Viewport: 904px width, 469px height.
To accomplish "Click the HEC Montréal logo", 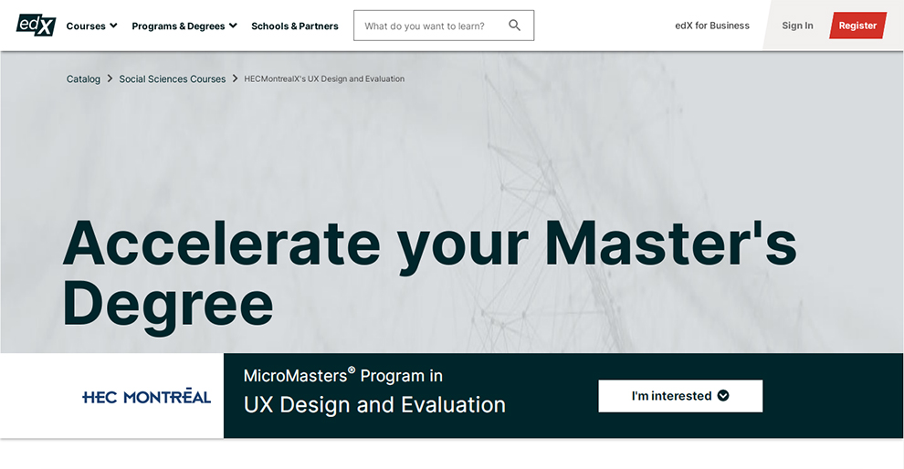I will tap(146, 396).
